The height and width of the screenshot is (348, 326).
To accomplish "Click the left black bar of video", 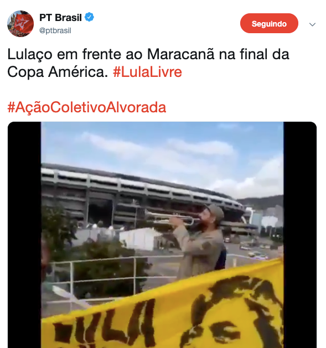I will coord(24,235).
